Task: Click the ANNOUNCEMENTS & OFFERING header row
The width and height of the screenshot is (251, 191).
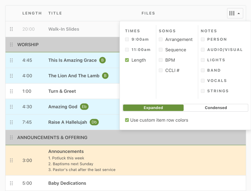Action: pos(52,137)
